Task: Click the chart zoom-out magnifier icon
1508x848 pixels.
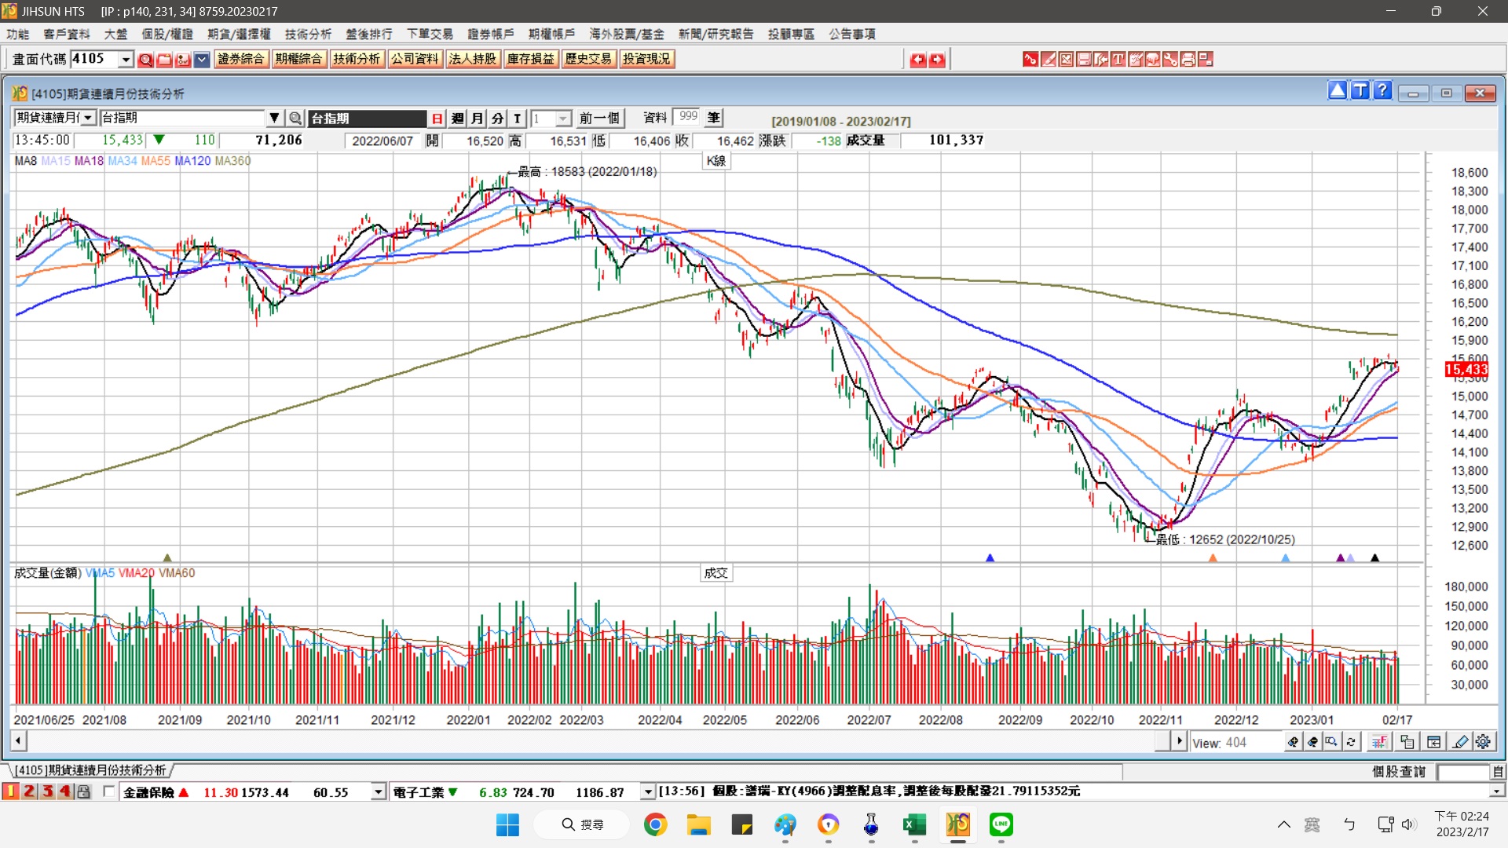Action: click(1312, 742)
